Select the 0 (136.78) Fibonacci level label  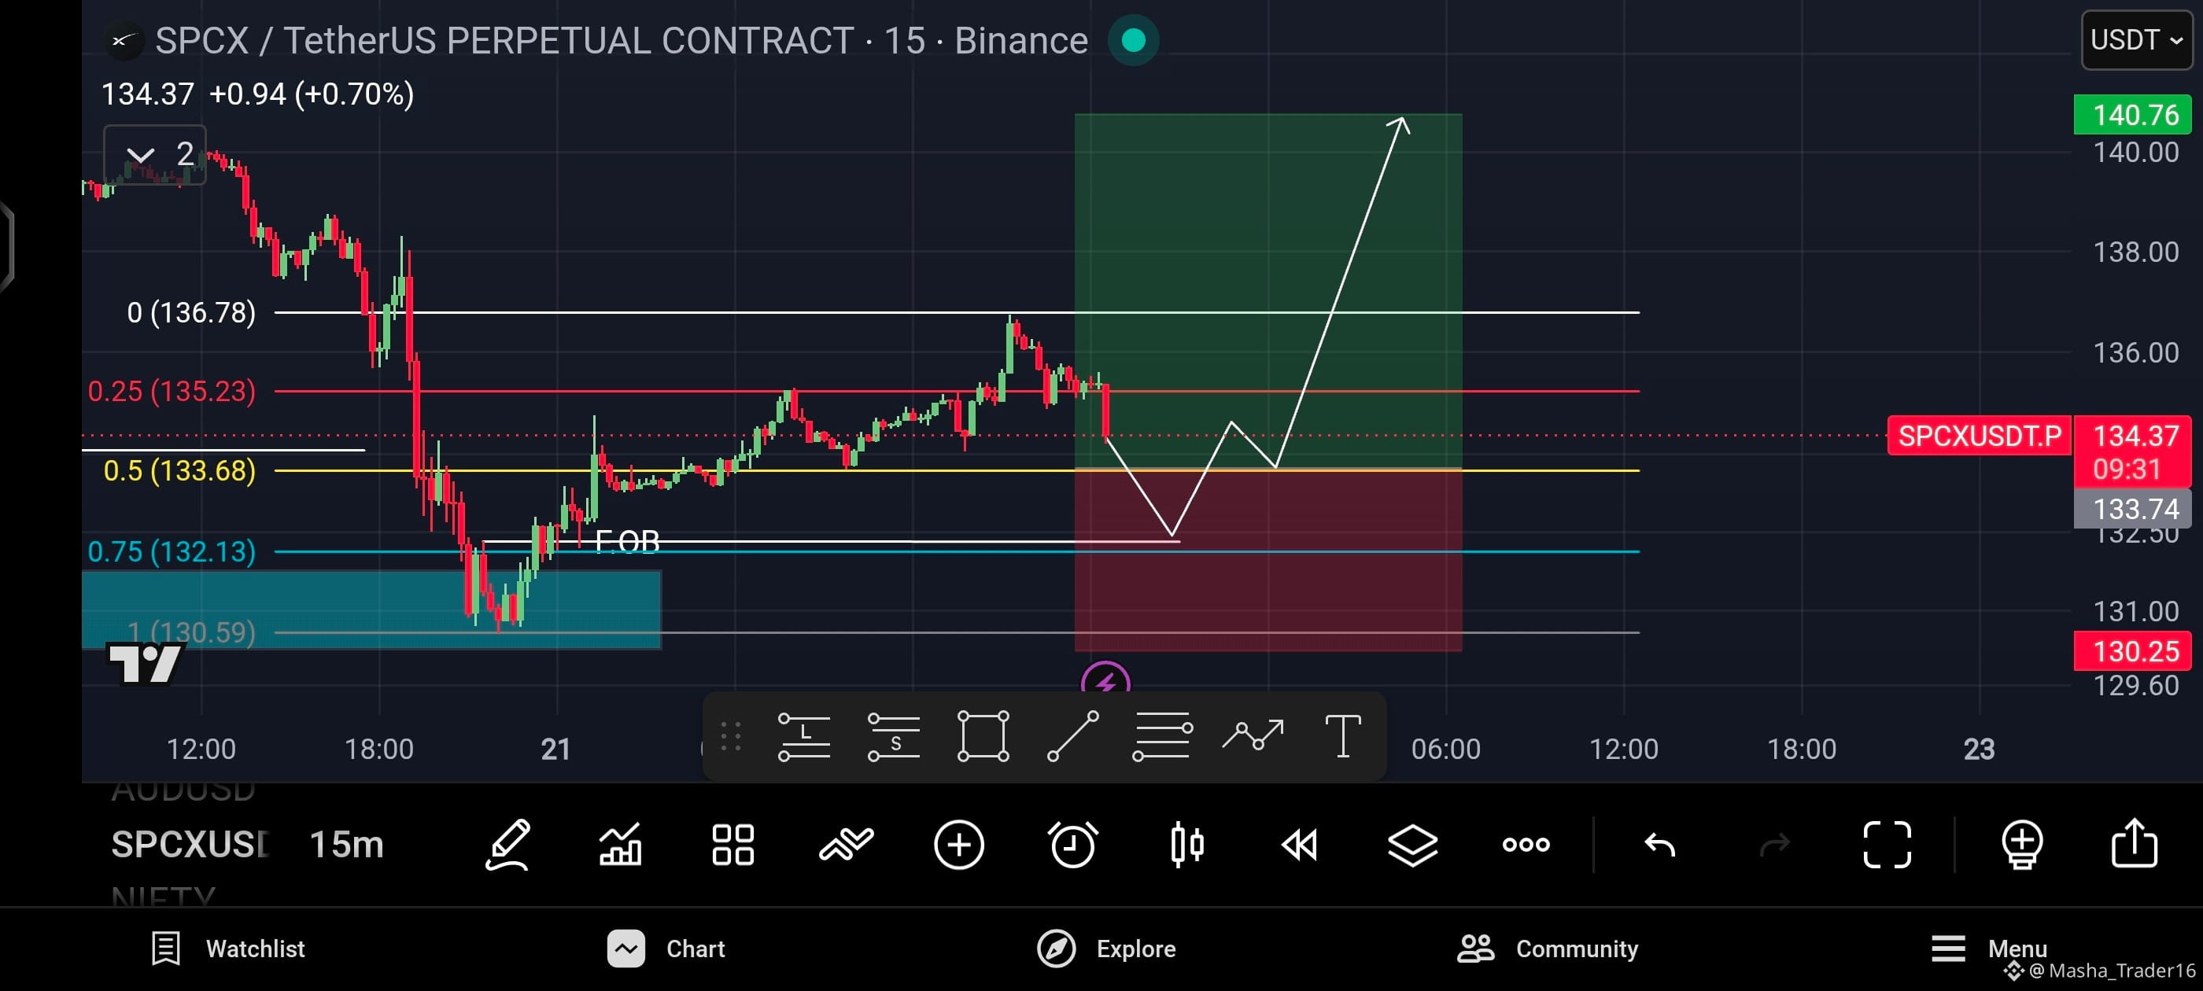click(x=190, y=313)
